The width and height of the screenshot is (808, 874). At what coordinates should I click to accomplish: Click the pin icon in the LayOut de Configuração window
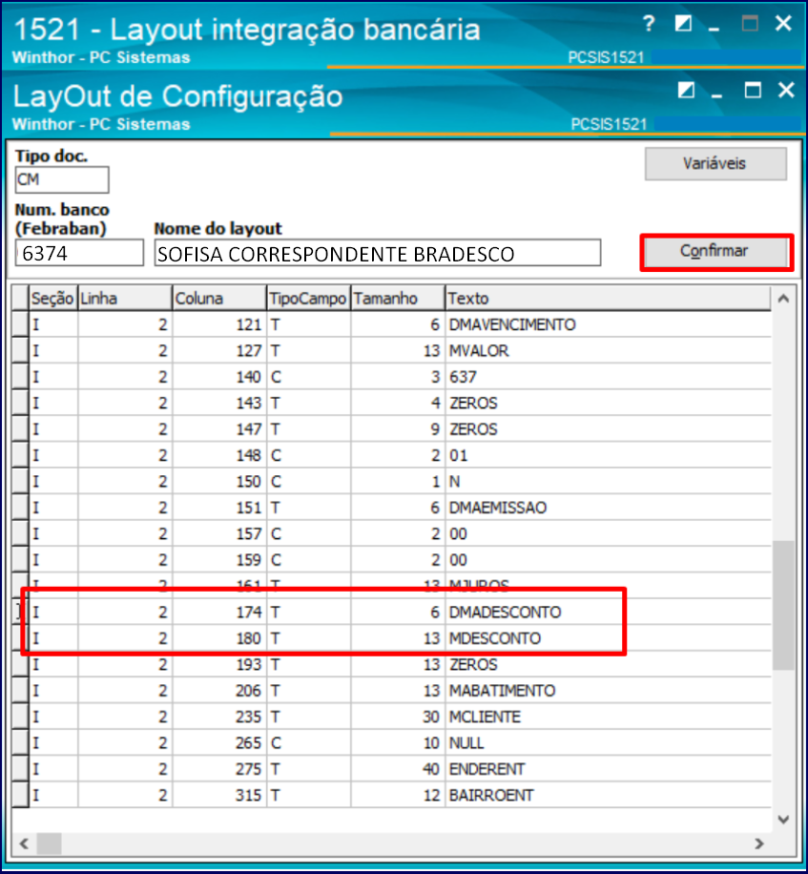[686, 91]
